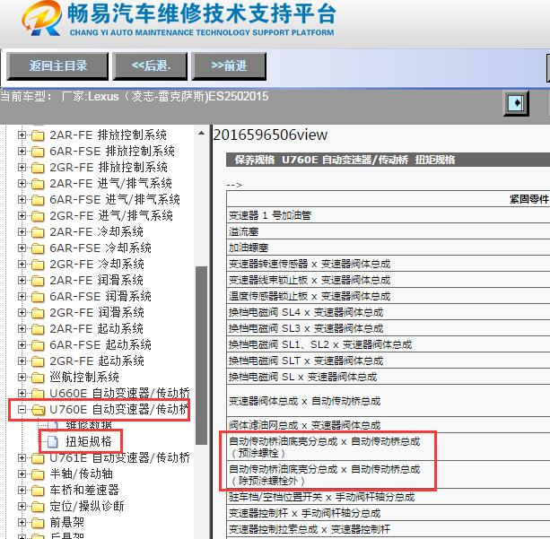
Task: Click the 除预涂螺栓外 oil pan row
Action: [388, 474]
